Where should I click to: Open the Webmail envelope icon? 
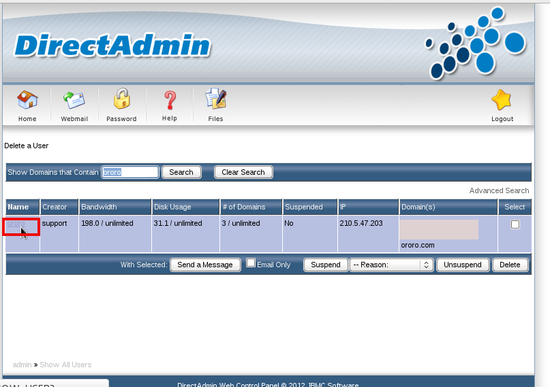point(74,101)
